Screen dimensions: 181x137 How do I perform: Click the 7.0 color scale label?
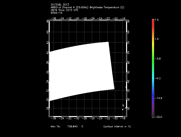(157, 19)
